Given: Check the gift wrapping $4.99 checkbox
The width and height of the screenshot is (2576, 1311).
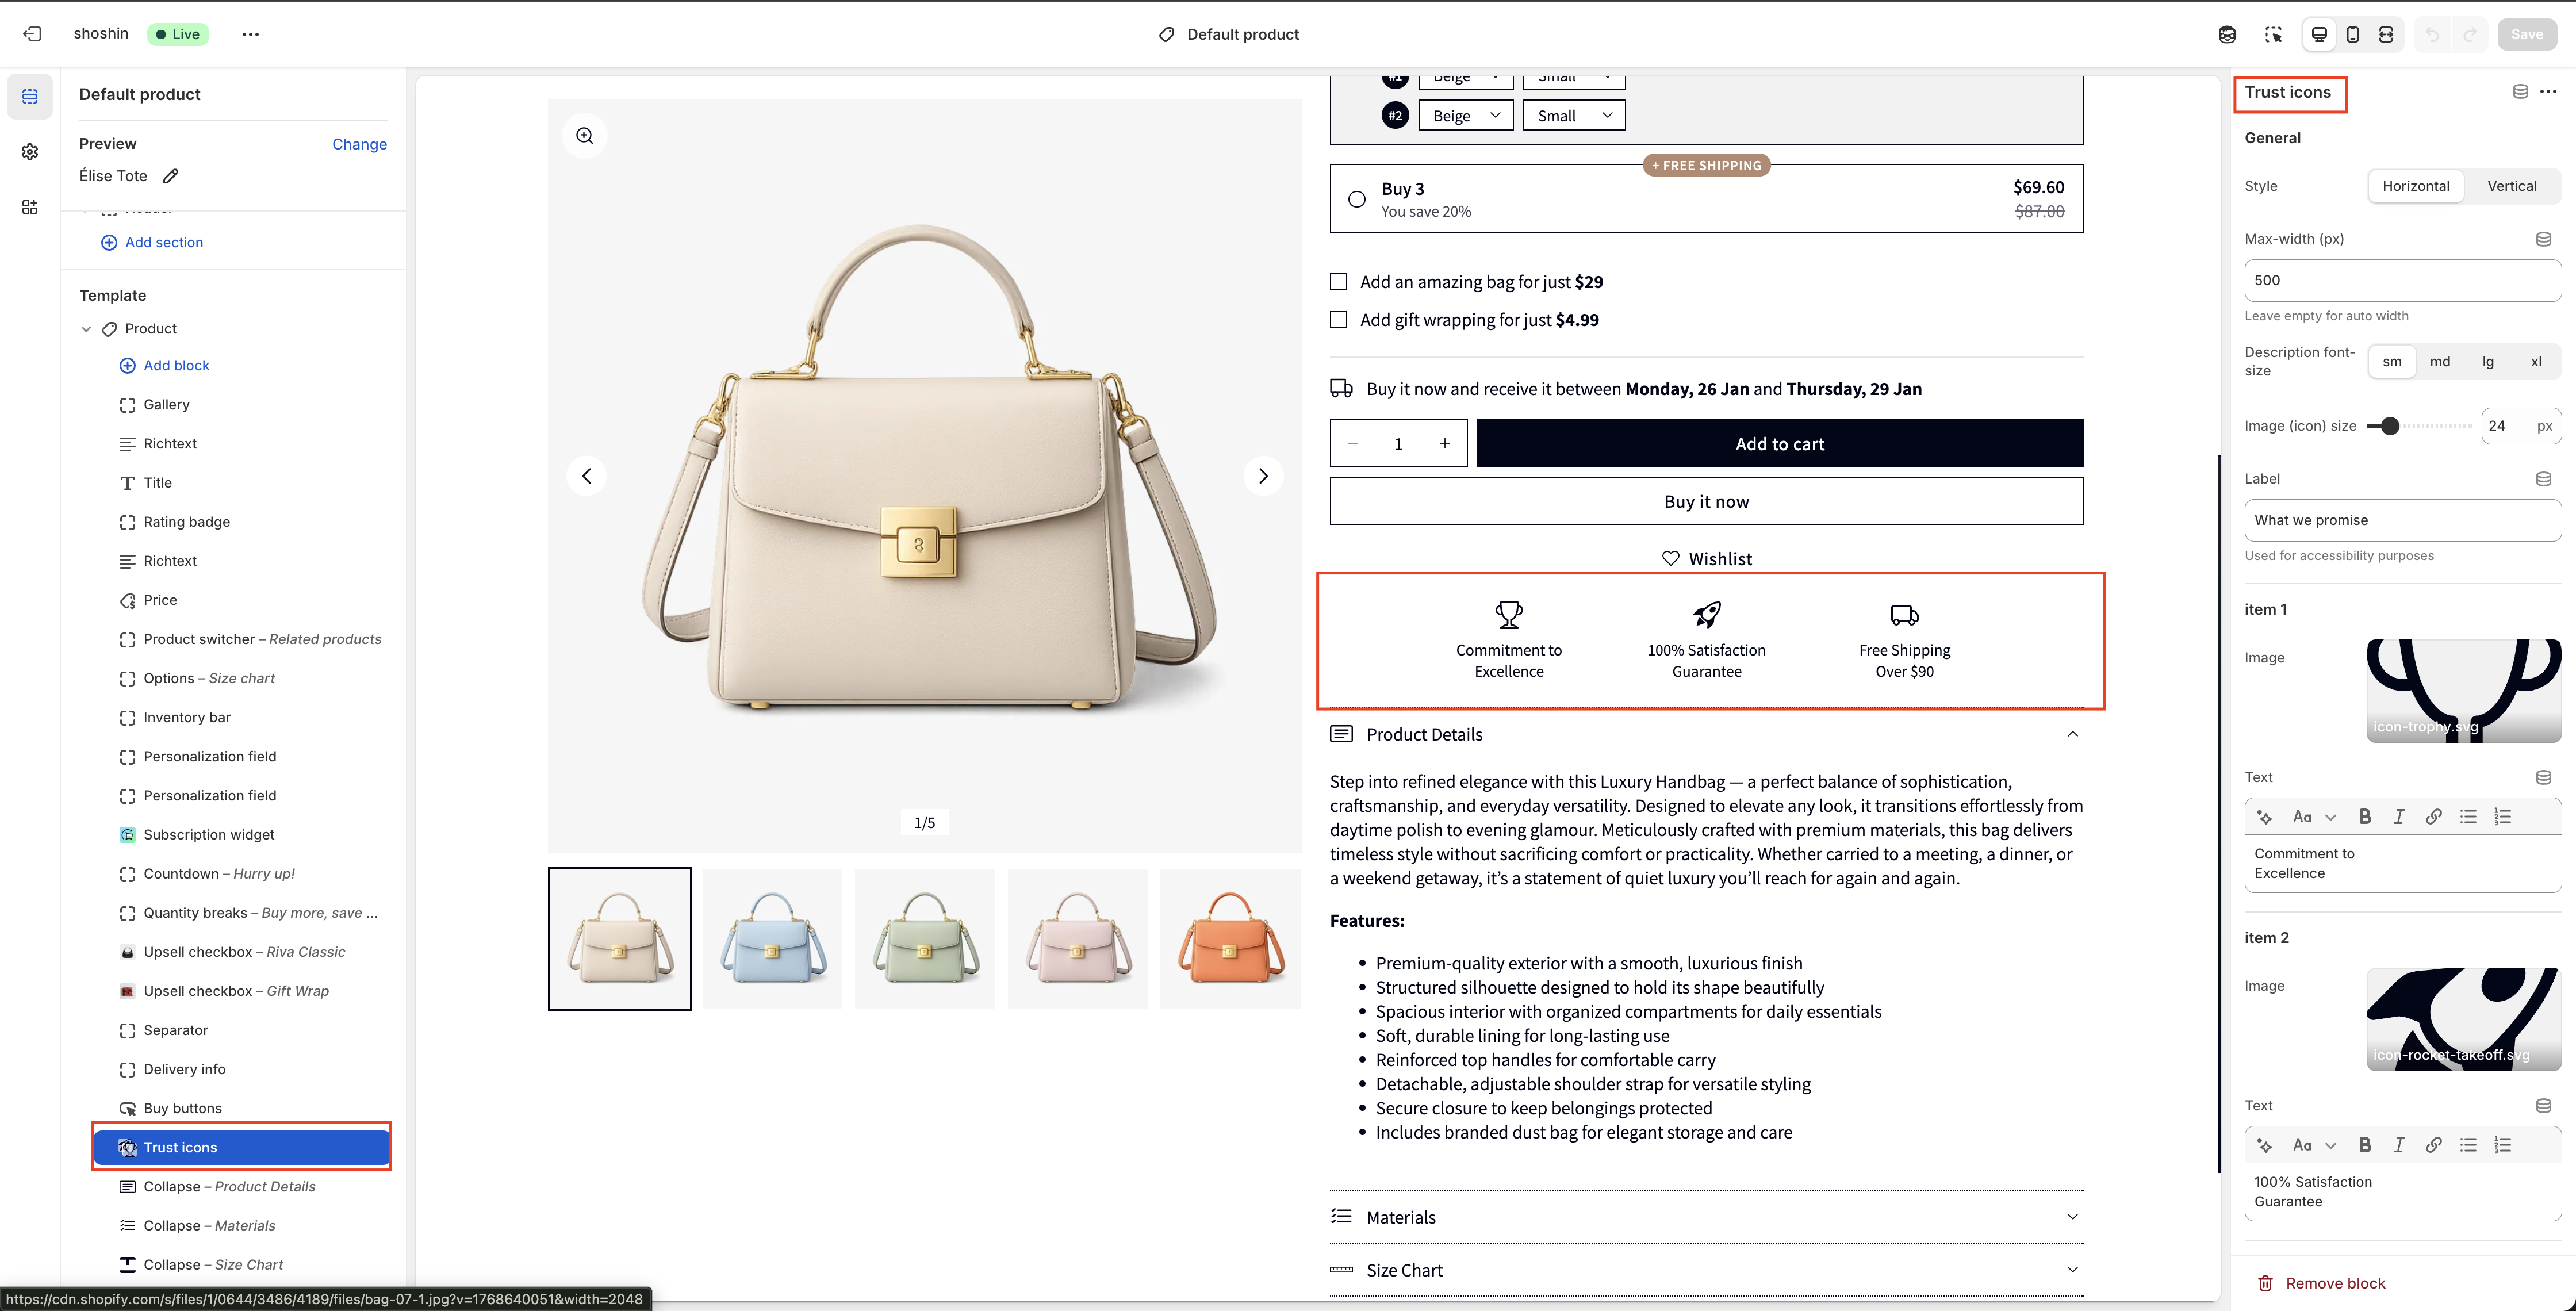Looking at the screenshot, I should coord(1338,320).
